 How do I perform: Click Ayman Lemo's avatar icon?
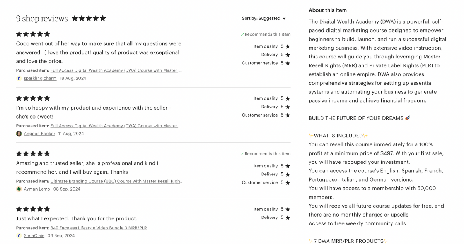19,189
